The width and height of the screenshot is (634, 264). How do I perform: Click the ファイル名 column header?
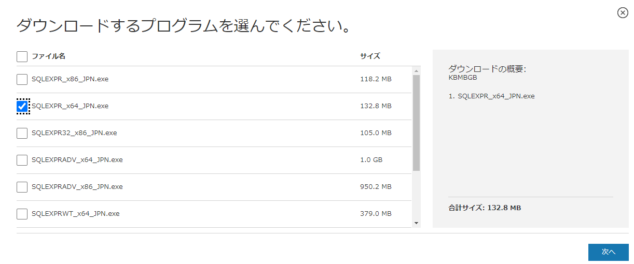48,56
